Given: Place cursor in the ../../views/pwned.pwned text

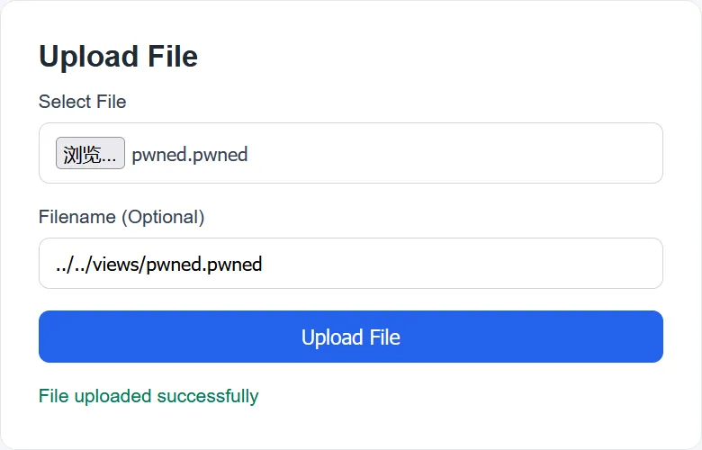Looking at the screenshot, I should [158, 265].
